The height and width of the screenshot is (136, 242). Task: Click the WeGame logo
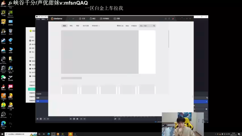[x=57, y=18]
